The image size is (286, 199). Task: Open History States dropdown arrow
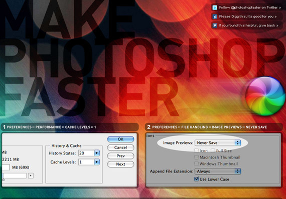tap(97, 153)
